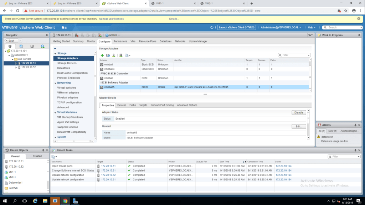The width and height of the screenshot is (365, 205).
Task: Disable the iSCSI adapter using the Disable button
Action: 298,112
